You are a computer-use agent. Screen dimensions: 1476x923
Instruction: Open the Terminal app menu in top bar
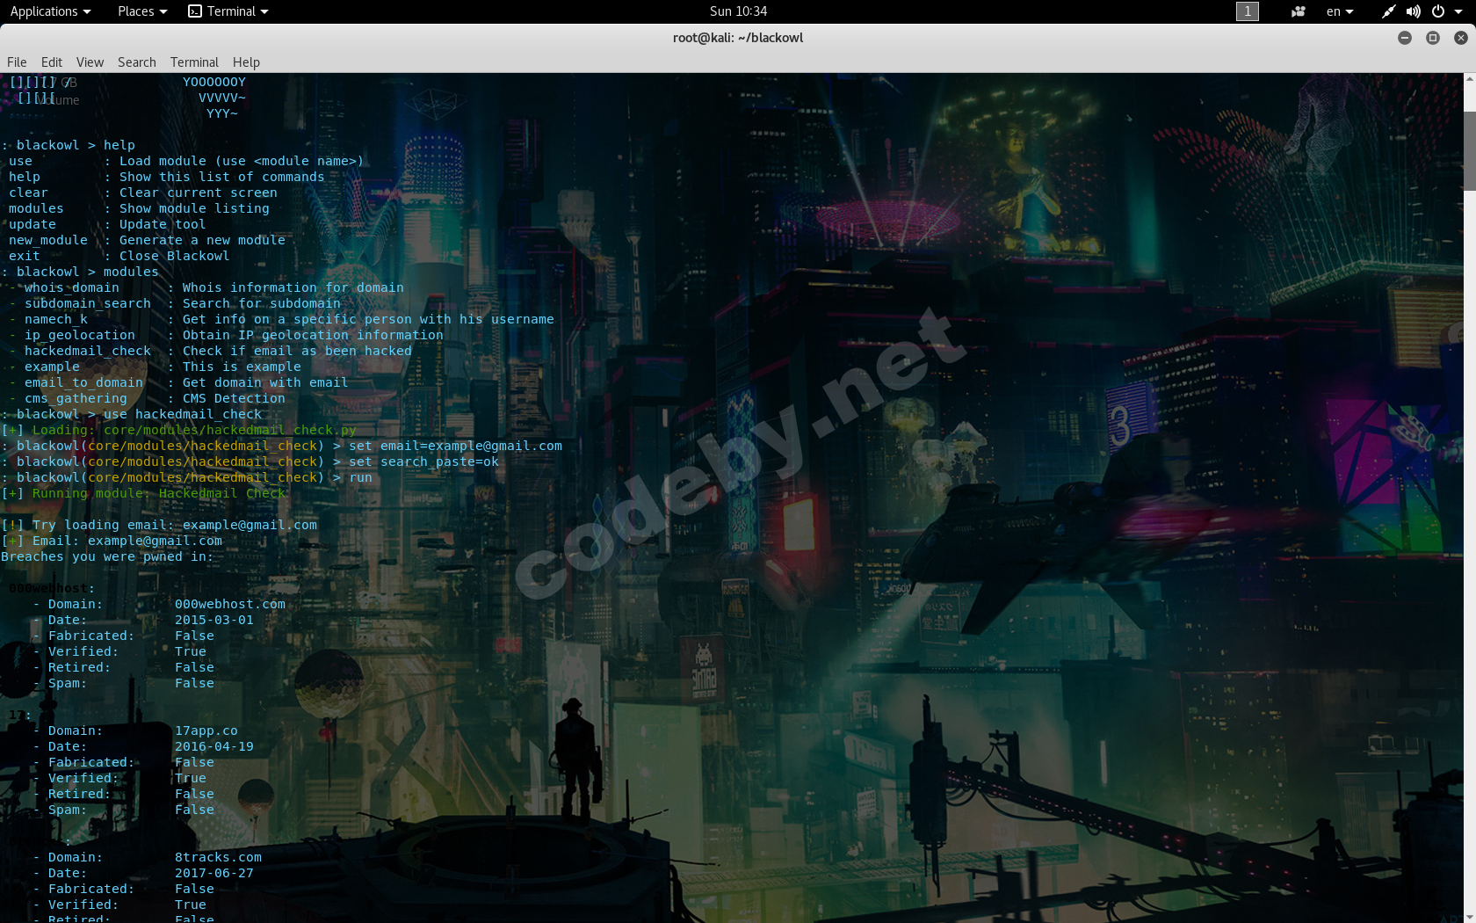point(228,11)
